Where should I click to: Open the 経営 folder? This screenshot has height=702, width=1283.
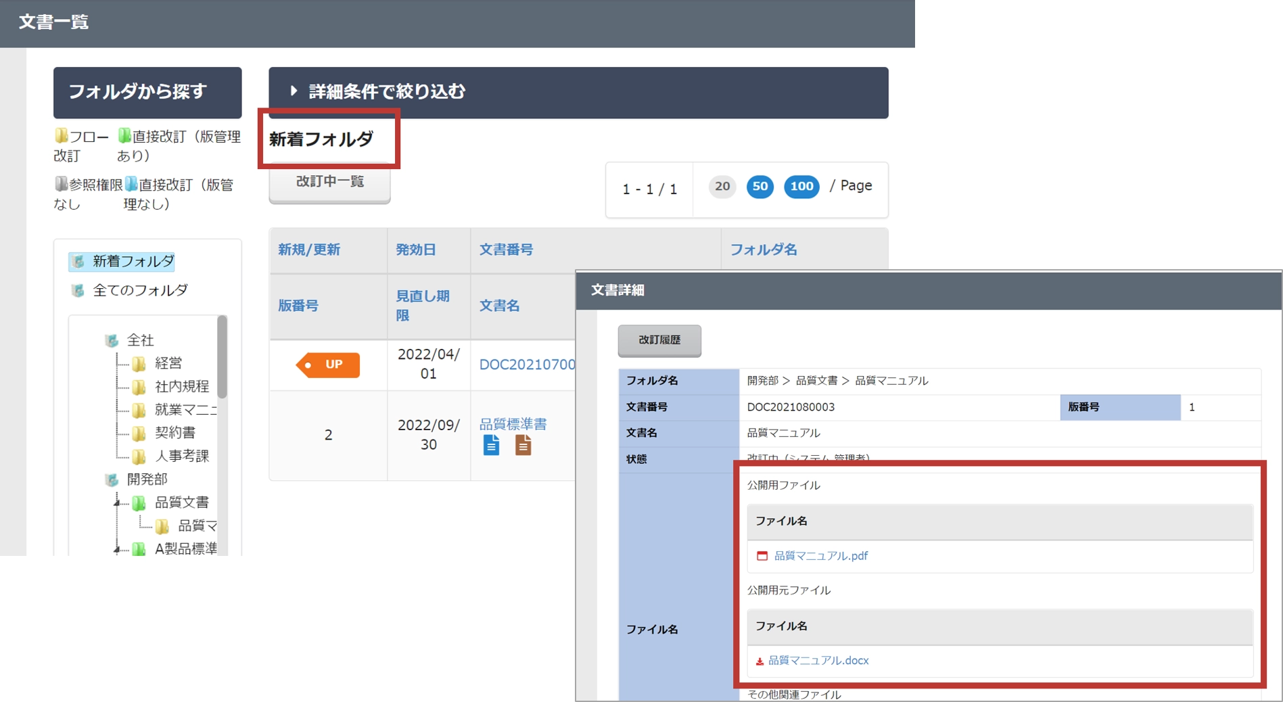[168, 363]
